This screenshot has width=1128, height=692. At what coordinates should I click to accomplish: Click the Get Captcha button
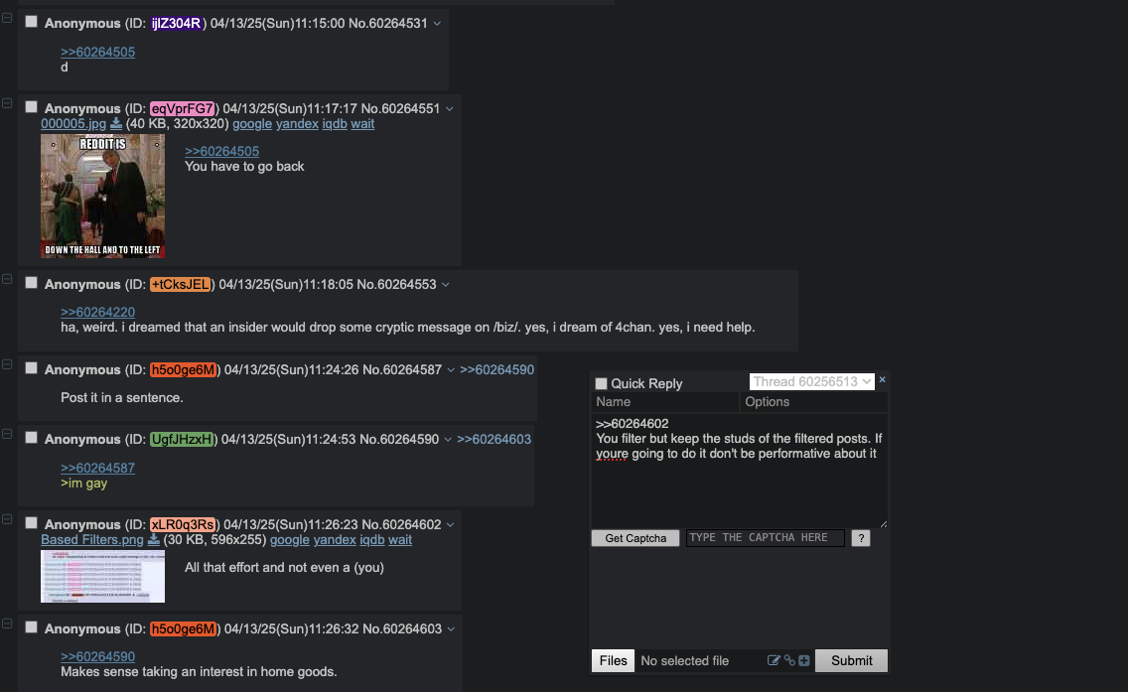(x=635, y=538)
